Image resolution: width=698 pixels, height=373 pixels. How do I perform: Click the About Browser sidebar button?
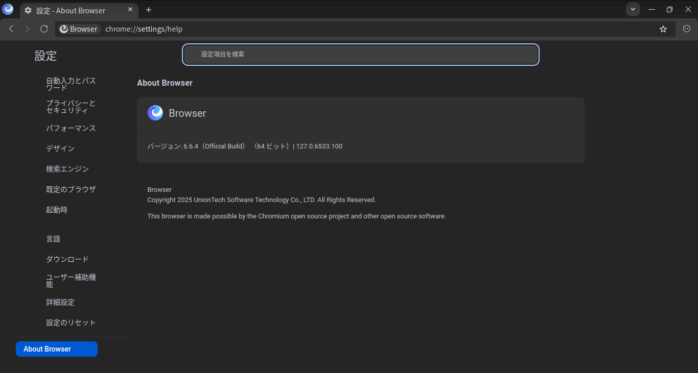pyautogui.click(x=57, y=349)
